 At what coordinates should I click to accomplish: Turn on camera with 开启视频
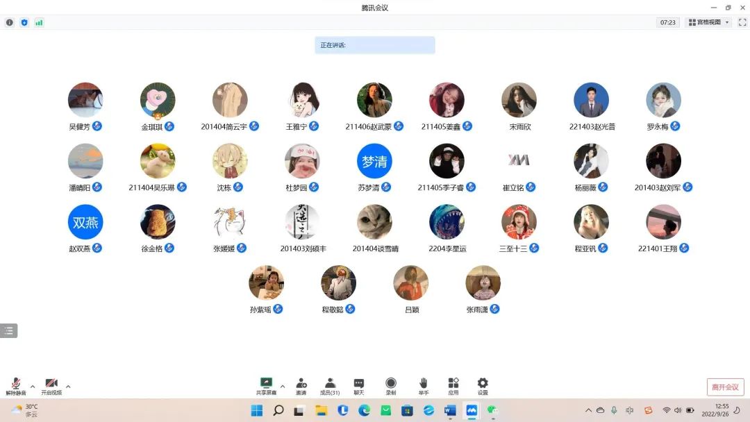[x=51, y=386]
